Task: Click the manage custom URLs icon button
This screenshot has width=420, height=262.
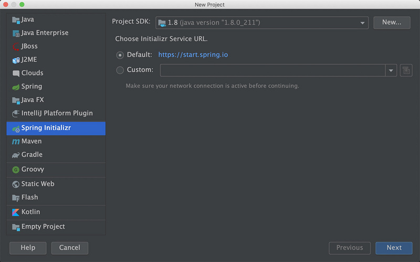Action: [406, 70]
